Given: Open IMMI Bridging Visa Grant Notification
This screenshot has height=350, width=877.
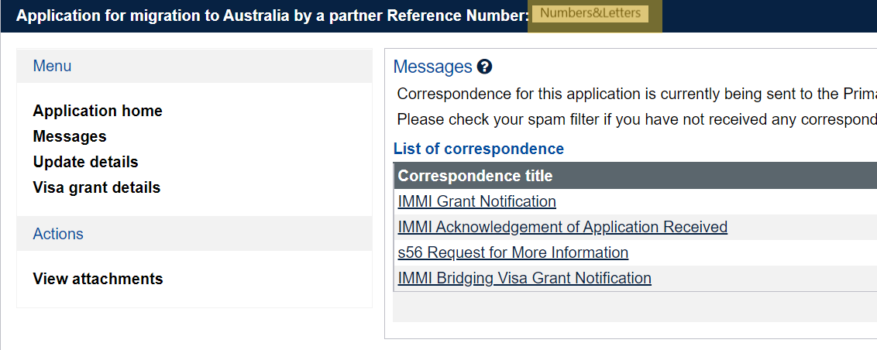Looking at the screenshot, I should click(524, 278).
